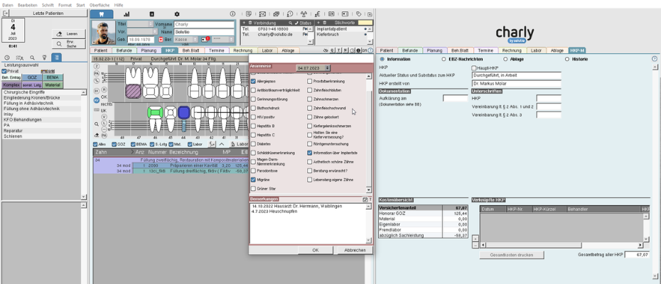
Task: Select the clock tab icon in left sidebar
Action: tap(6, 58)
